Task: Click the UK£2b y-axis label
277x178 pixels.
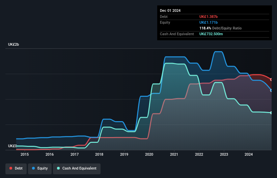Action: (13, 44)
